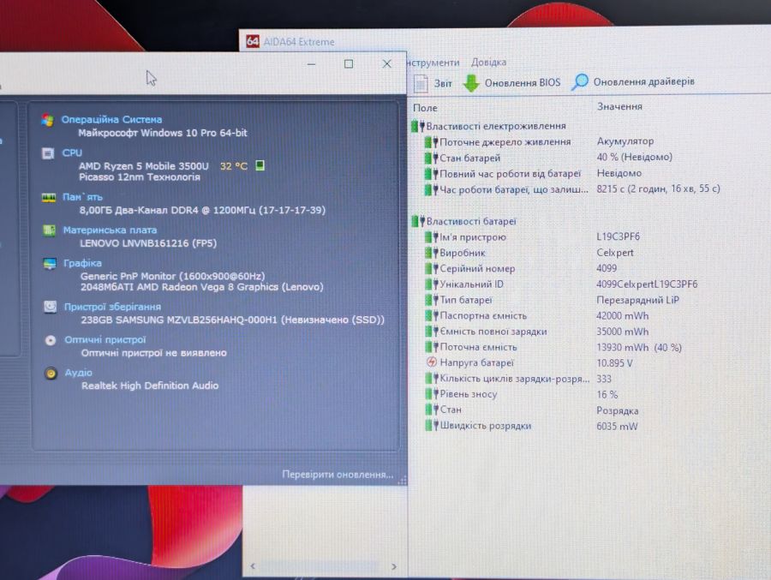This screenshot has width=771, height=580.
Task: Click the text Майкрософт Windows 10 Pro 64-bit
Action: pos(162,133)
